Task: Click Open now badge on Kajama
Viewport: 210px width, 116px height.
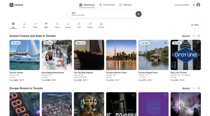Action: pyautogui.click(x=81, y=43)
